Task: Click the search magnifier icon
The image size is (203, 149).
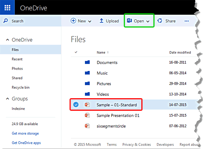Action: tap(6, 21)
